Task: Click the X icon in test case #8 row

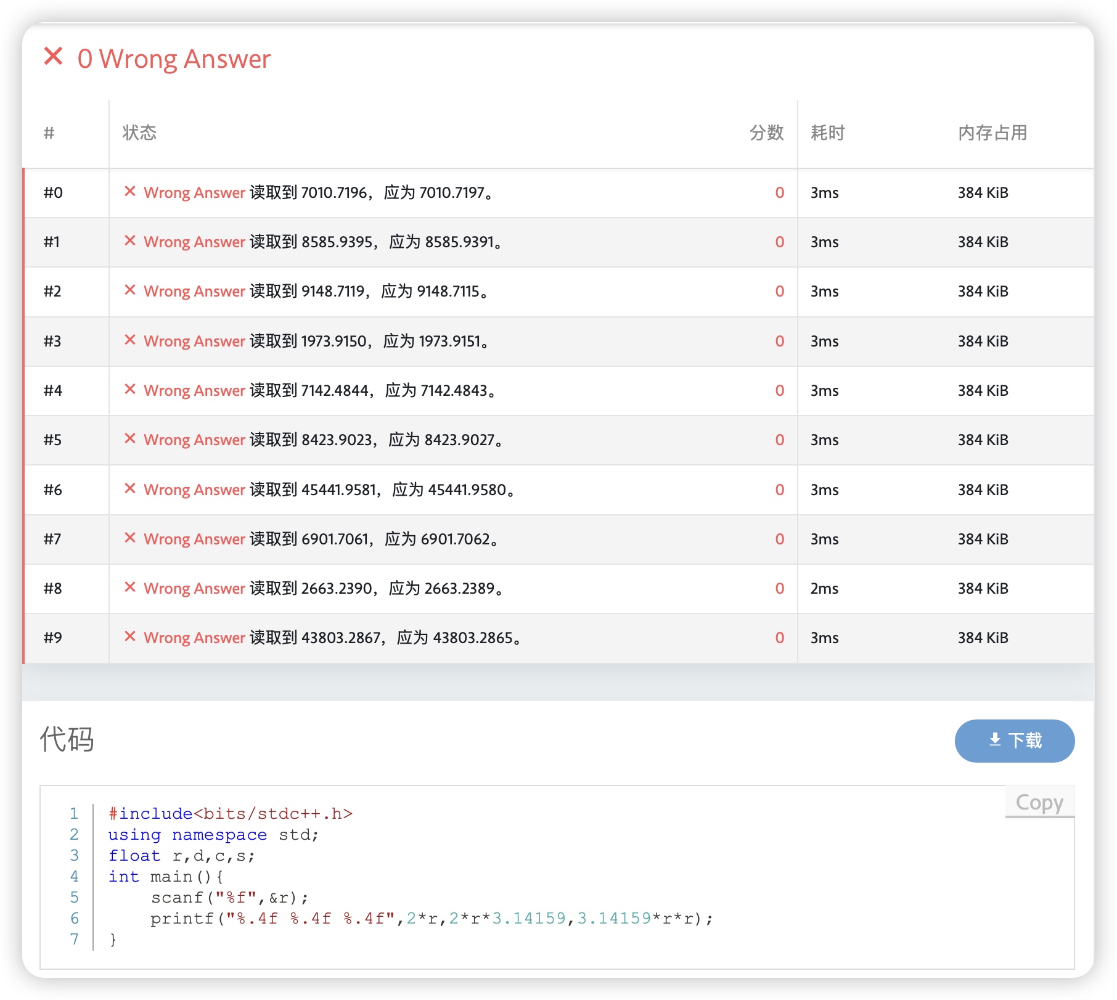Action: (129, 588)
